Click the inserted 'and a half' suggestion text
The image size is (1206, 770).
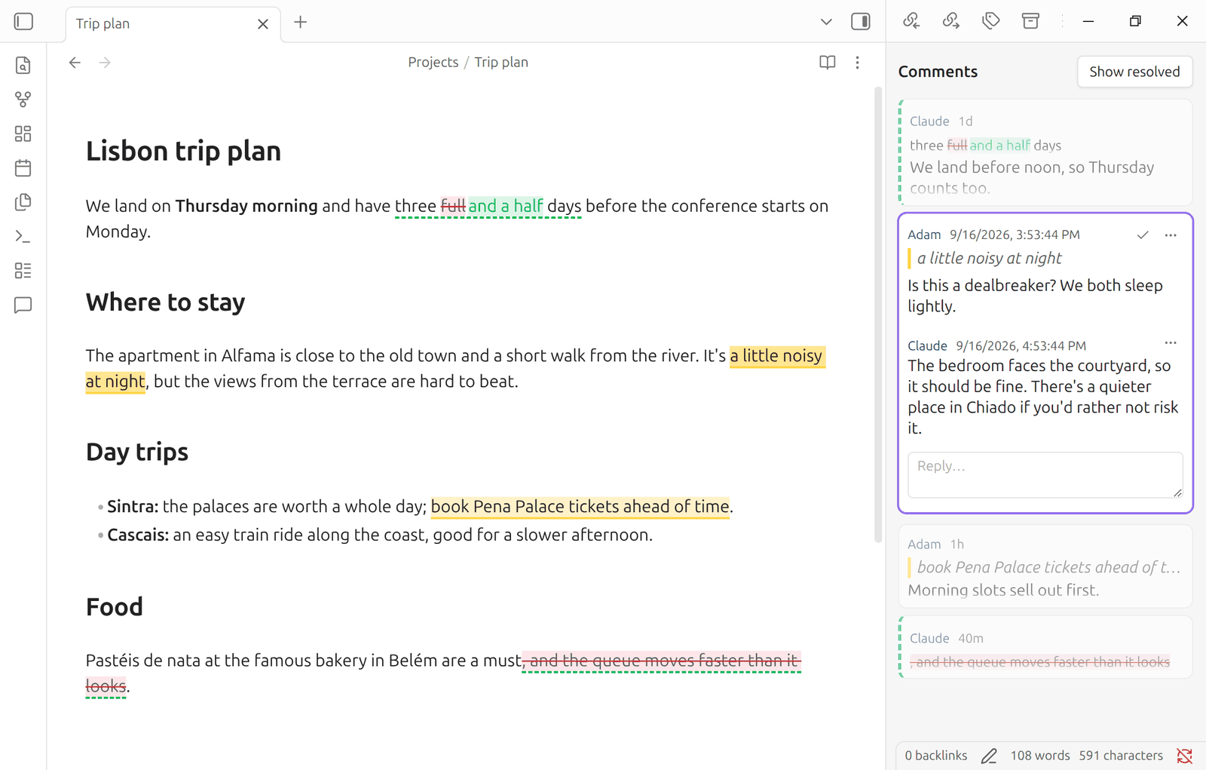tap(506, 206)
